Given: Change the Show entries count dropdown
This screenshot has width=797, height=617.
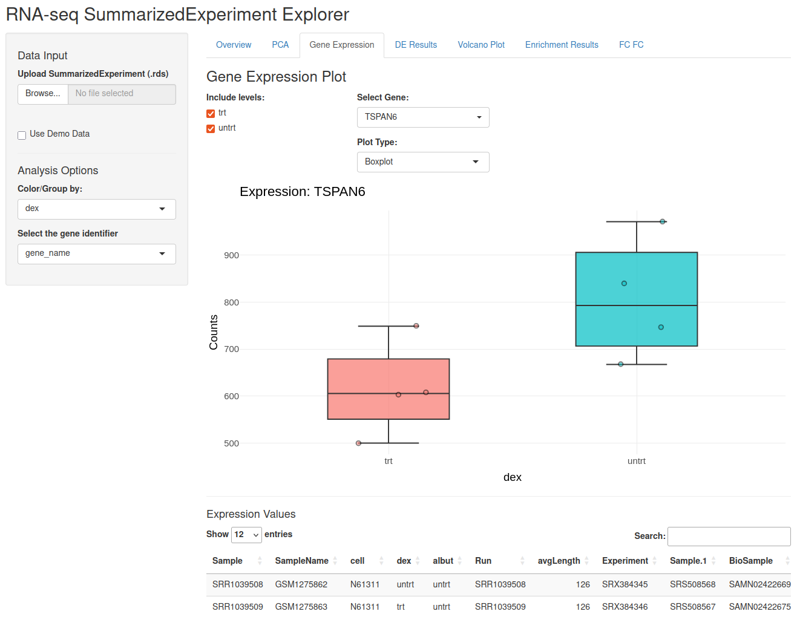Looking at the screenshot, I should point(246,535).
